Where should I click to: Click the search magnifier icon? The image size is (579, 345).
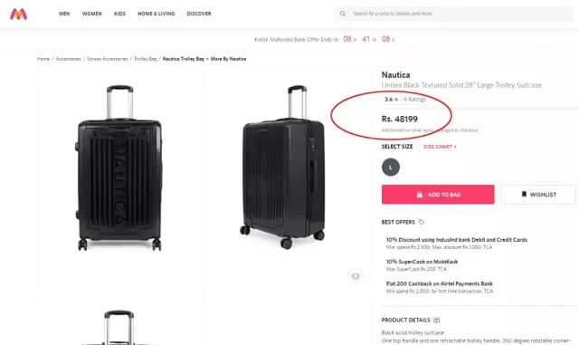point(343,14)
